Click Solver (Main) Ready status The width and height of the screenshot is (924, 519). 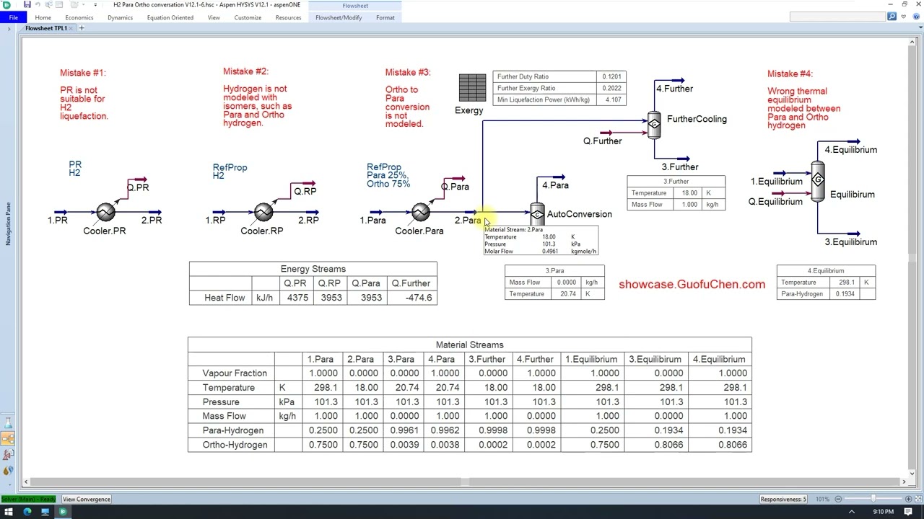[29, 499]
